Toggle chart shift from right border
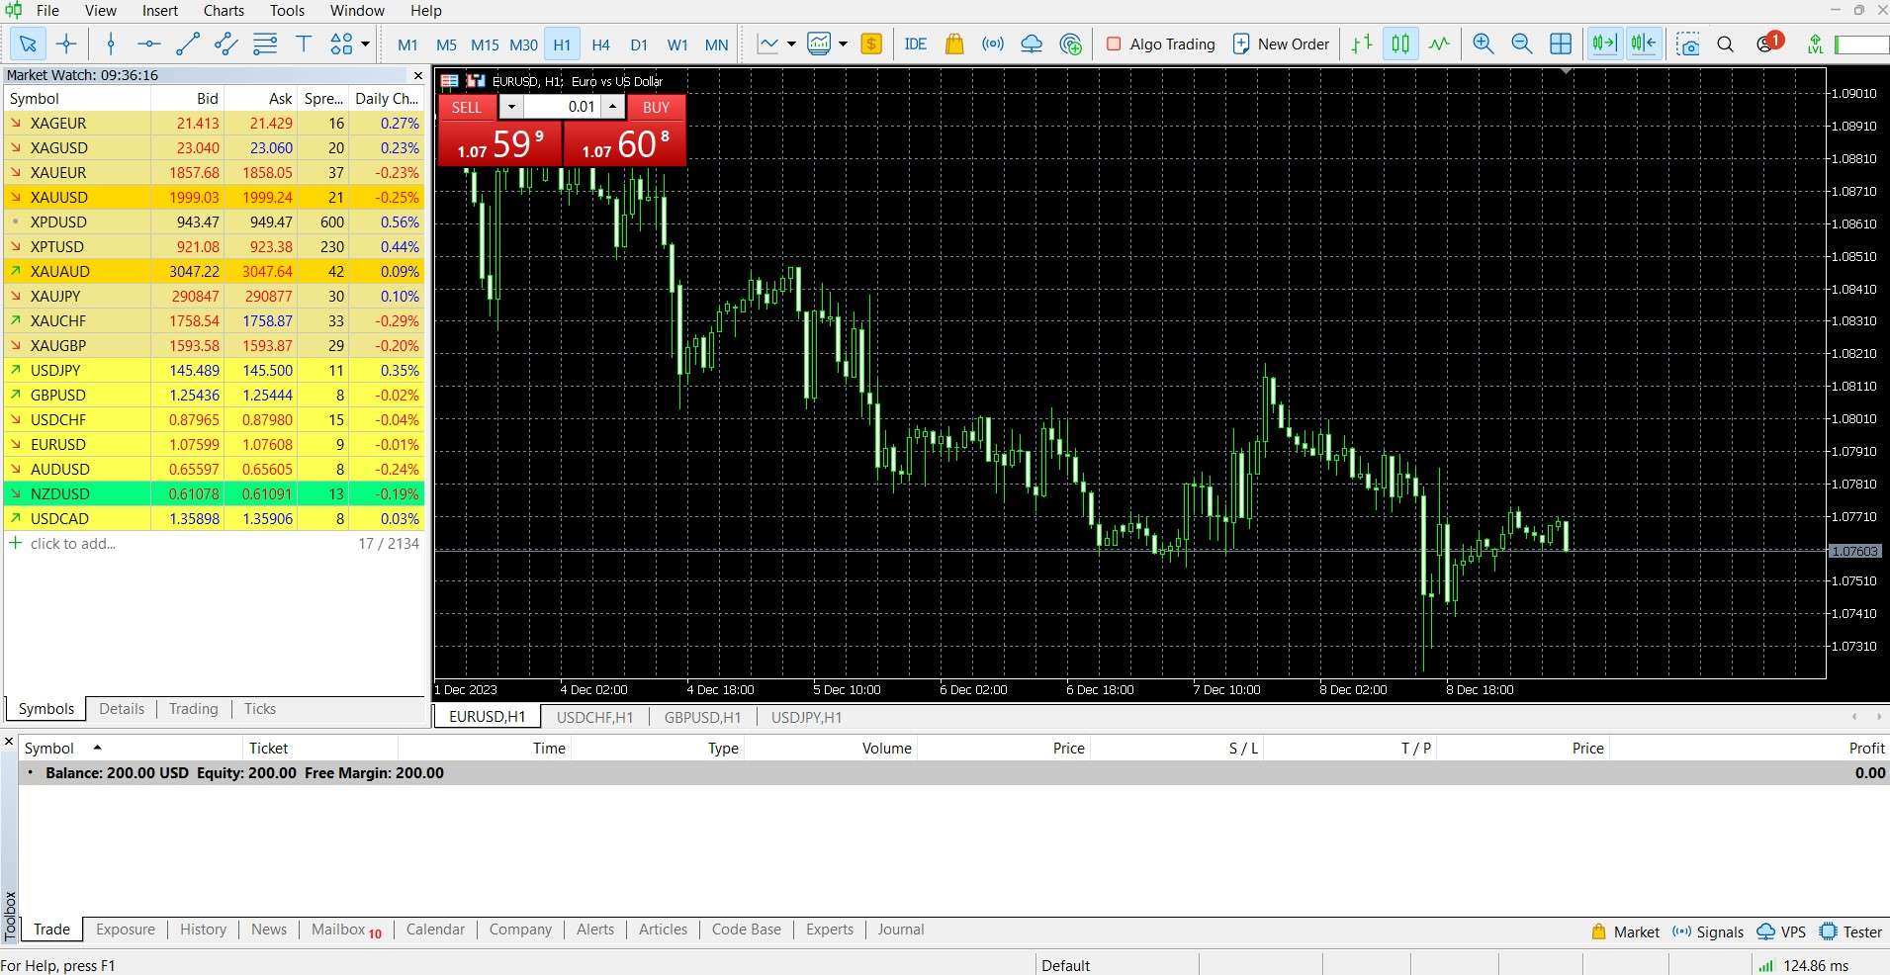 coord(1644,44)
